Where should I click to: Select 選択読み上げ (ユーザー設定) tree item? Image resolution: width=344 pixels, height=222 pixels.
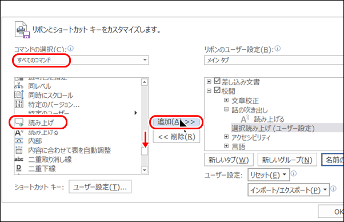click(x=273, y=128)
